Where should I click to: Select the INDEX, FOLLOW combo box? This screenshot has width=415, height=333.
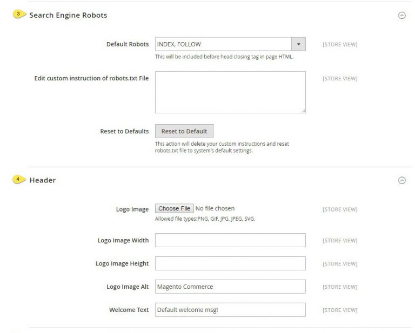(x=230, y=44)
